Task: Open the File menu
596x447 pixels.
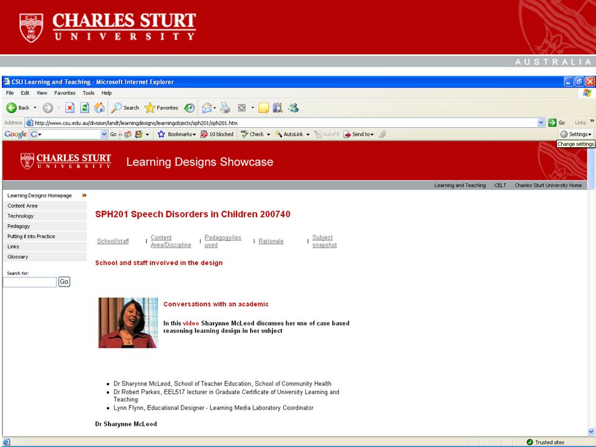Action: tap(10, 93)
